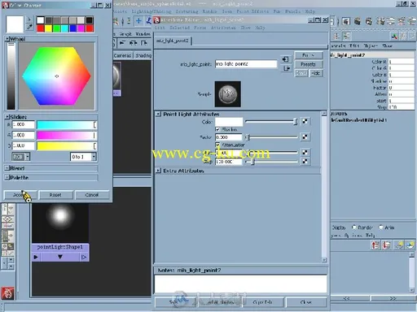Click the left play arrow on pointLightShape1 node
417x312 pixels.
pos(36,257)
